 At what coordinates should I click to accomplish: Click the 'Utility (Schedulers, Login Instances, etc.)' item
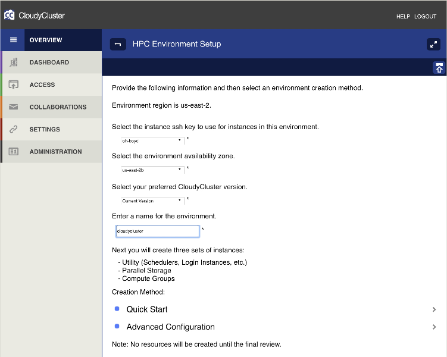click(x=185, y=262)
